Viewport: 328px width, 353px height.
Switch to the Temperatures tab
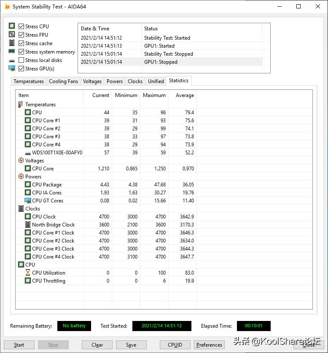29,81
